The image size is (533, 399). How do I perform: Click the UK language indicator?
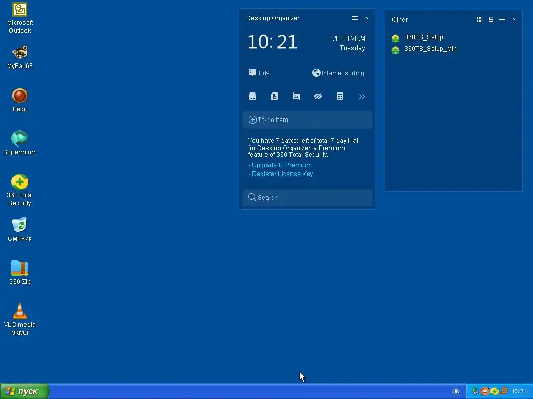click(456, 392)
